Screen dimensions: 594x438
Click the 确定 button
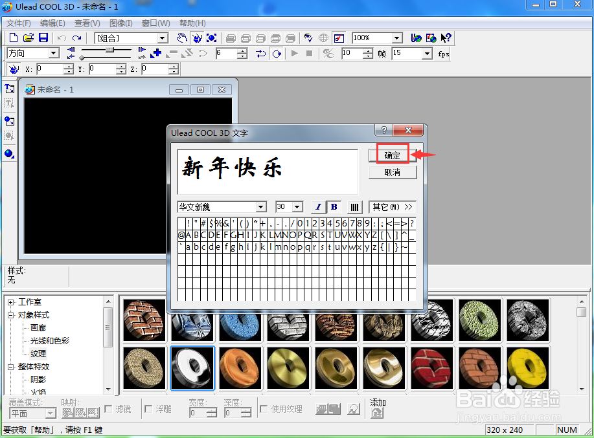393,155
